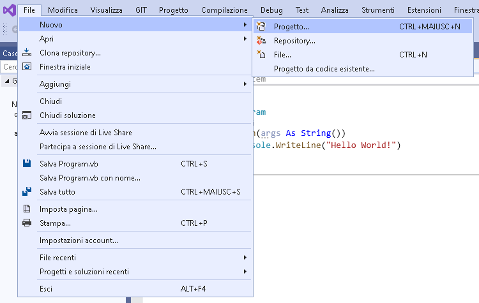Open the Visualizza menu
Viewport: 479px width, 303px height.
pyautogui.click(x=106, y=10)
